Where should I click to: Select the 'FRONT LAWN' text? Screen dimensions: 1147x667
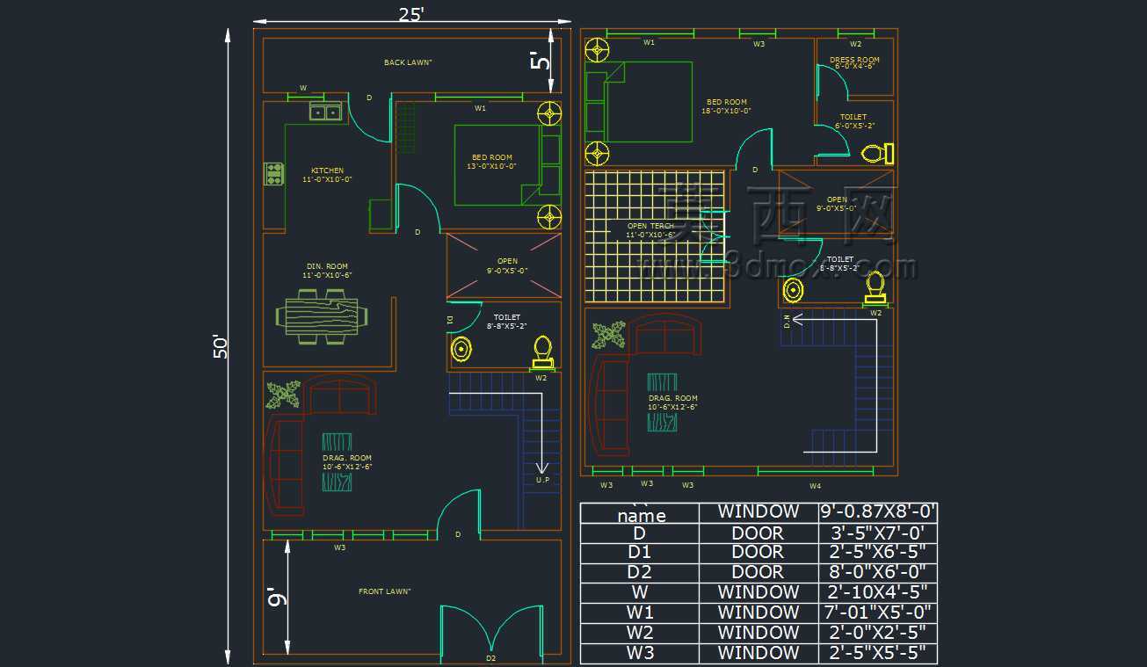[x=384, y=591]
